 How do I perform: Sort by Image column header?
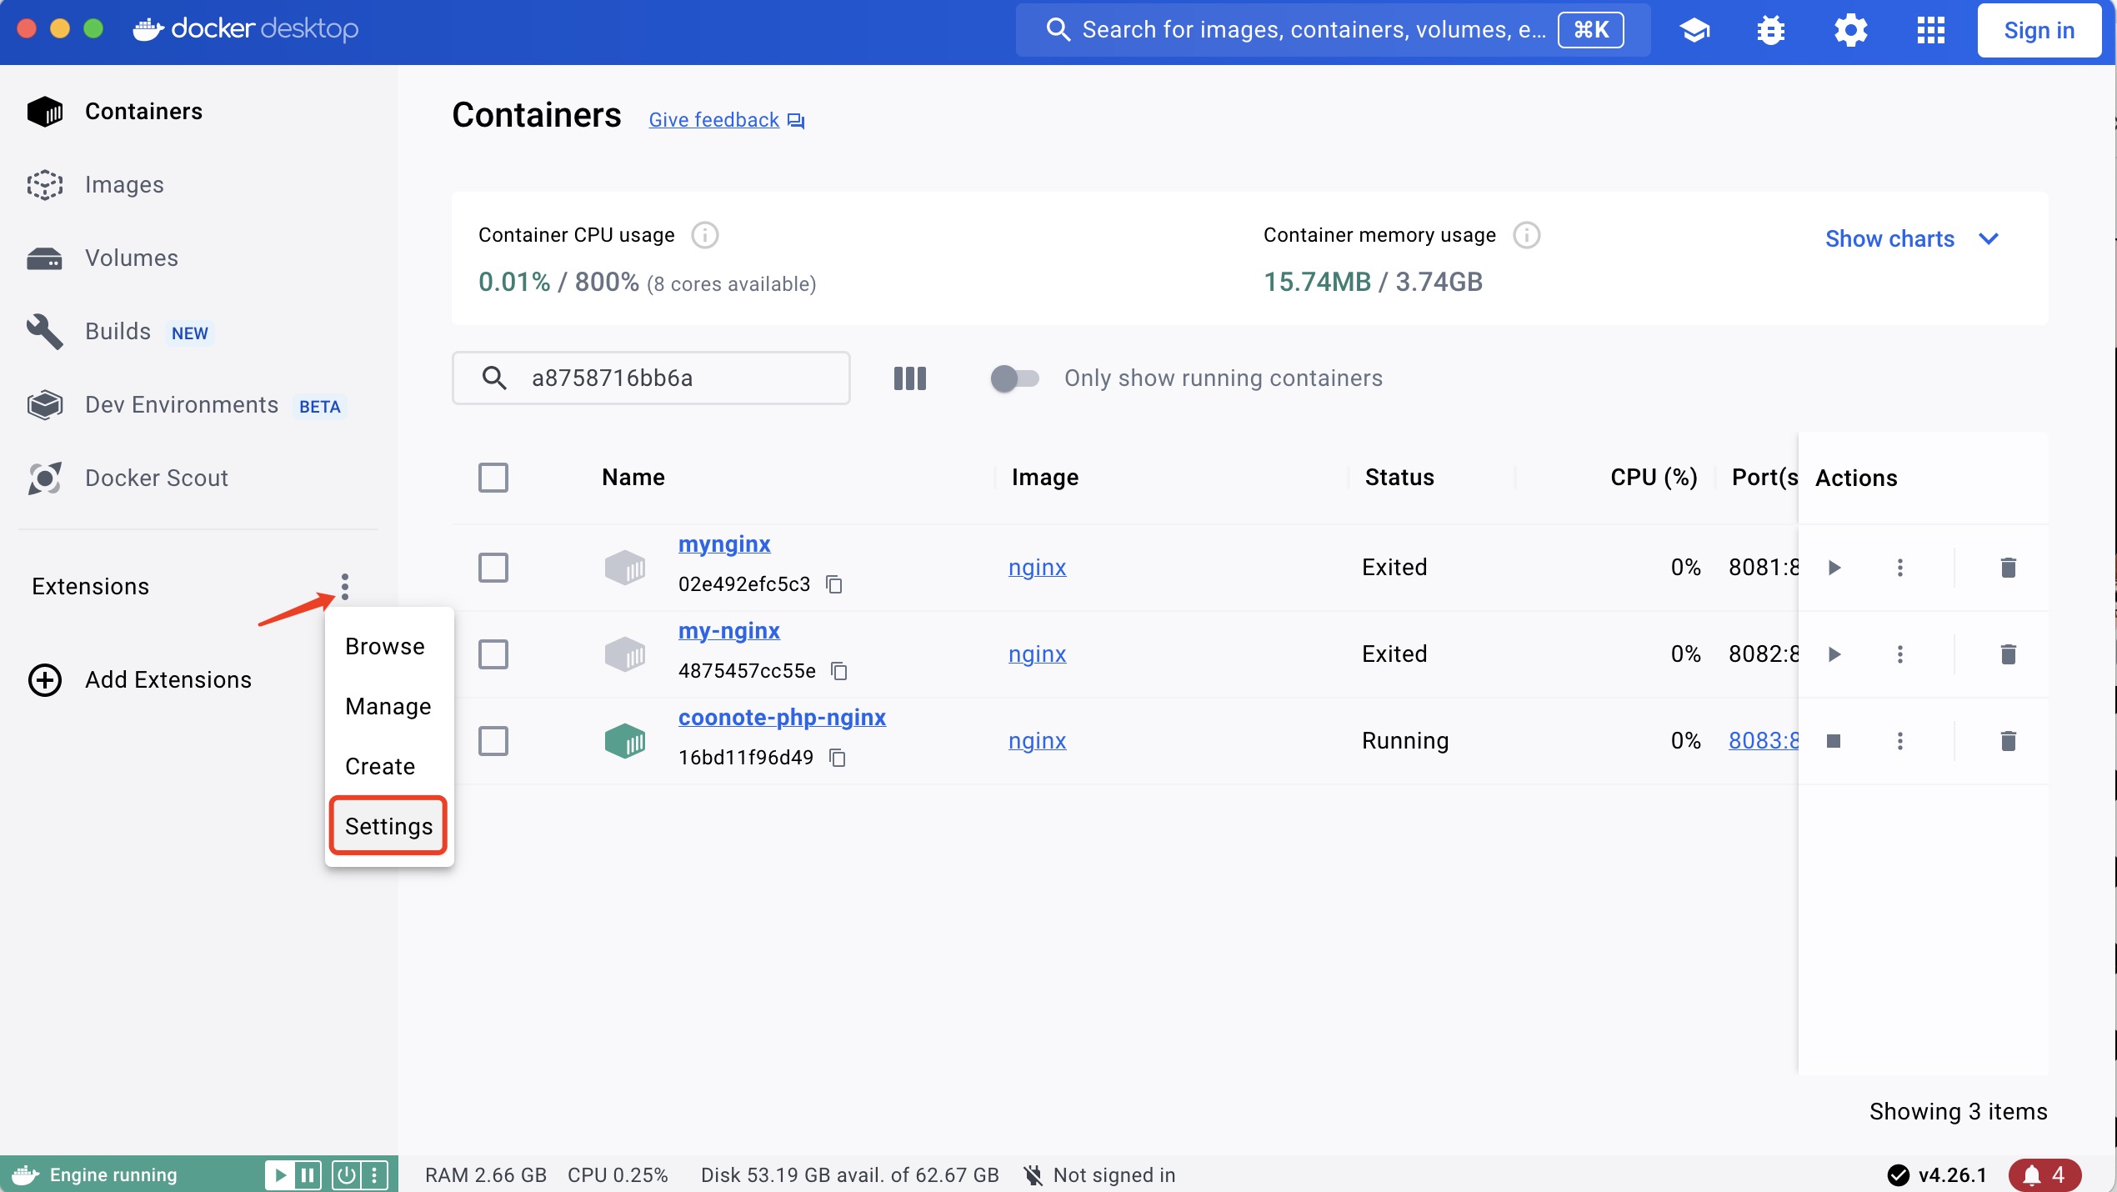coord(1045,478)
